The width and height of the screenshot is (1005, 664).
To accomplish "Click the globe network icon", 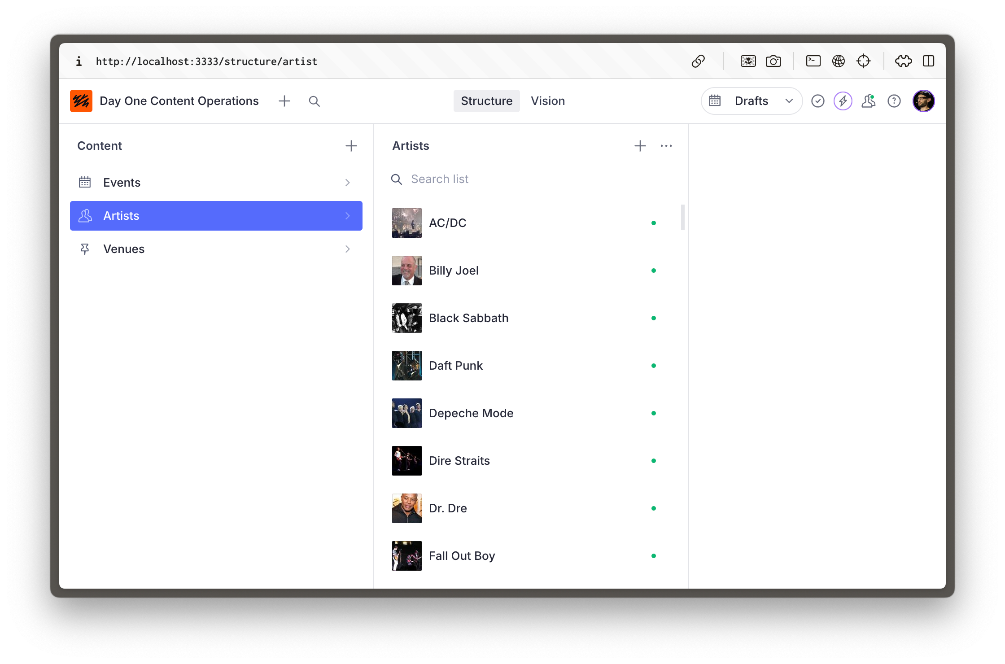I will tap(838, 61).
